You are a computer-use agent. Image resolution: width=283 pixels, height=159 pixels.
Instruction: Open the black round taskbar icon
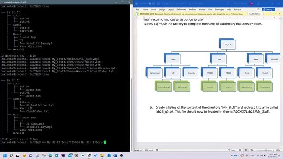point(122,155)
